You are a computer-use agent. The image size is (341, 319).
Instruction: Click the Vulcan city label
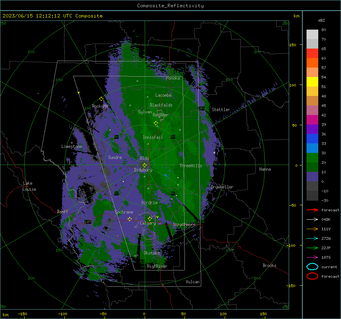pyautogui.click(x=192, y=282)
